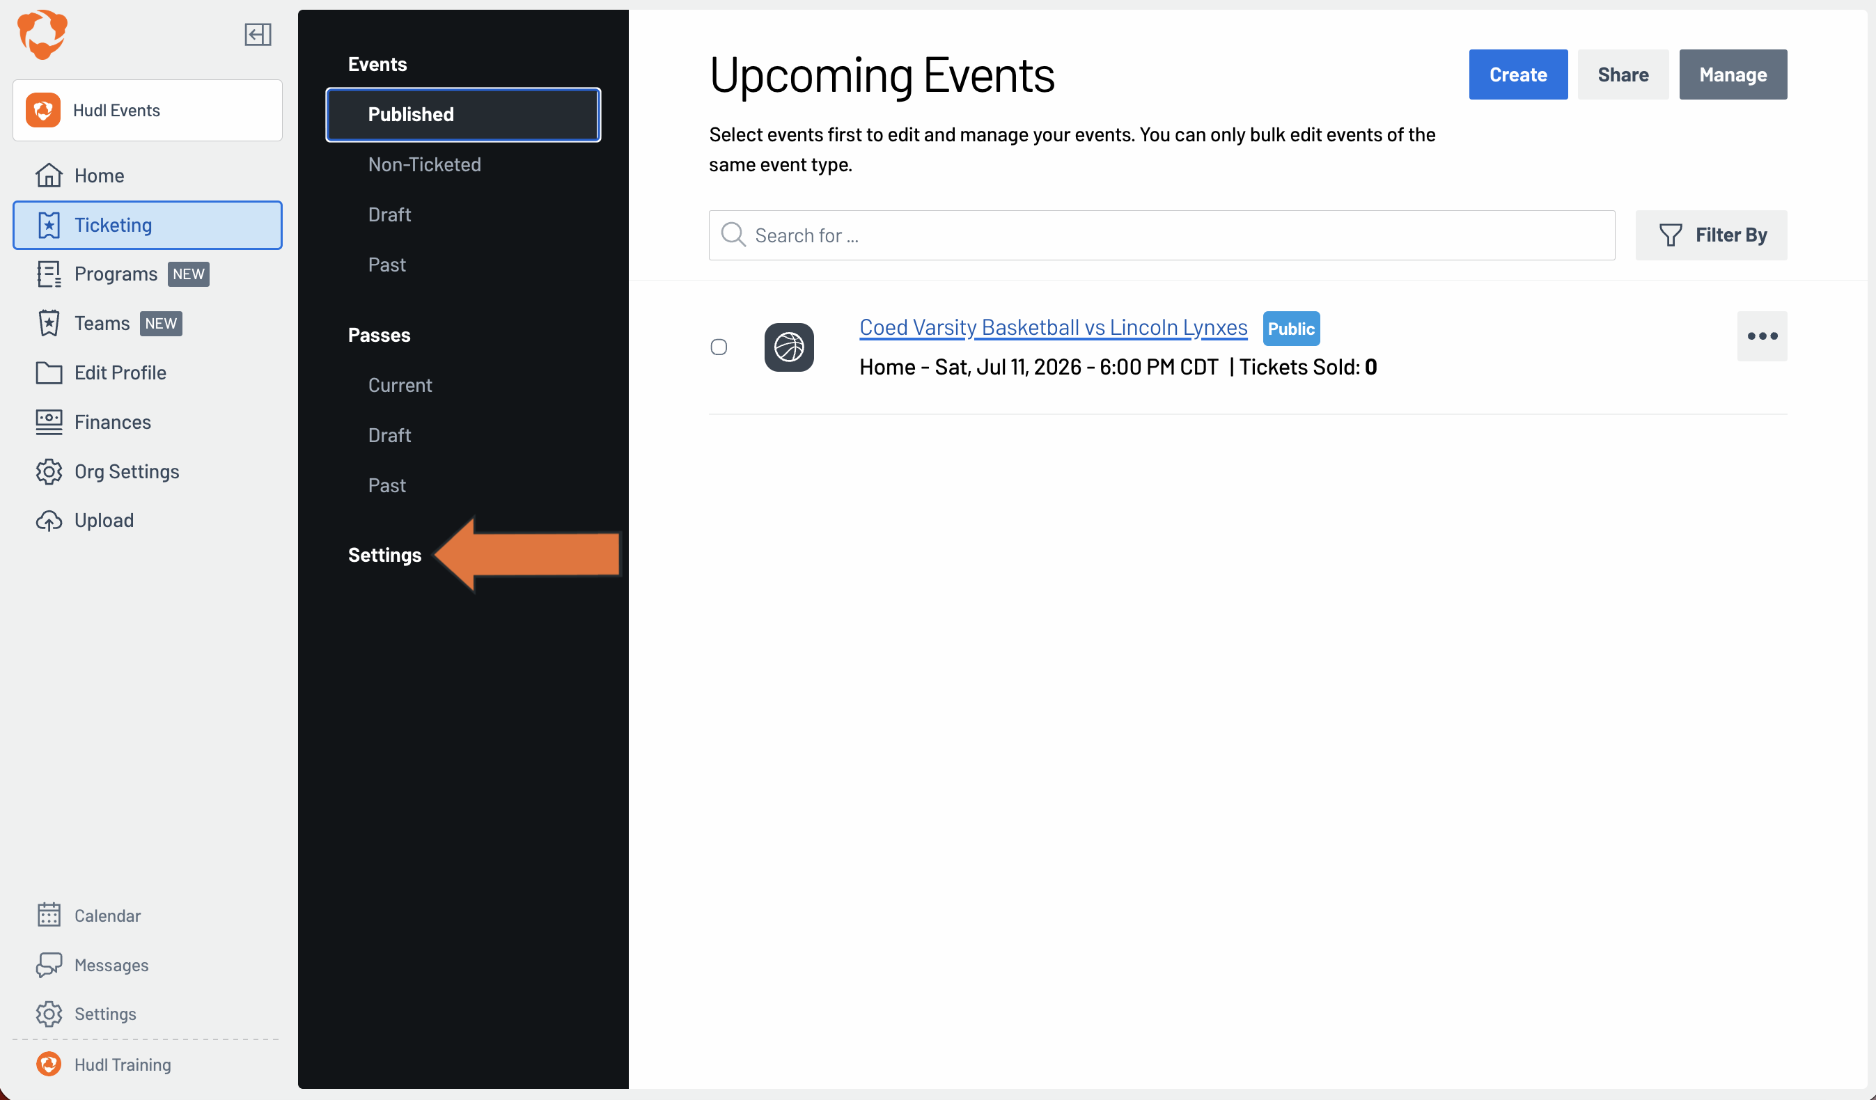The image size is (1876, 1100).
Task: Click the NEW badge next to Teams
Action: point(161,323)
